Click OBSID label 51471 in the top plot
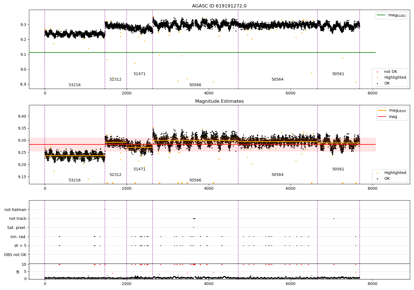 [x=139, y=74]
